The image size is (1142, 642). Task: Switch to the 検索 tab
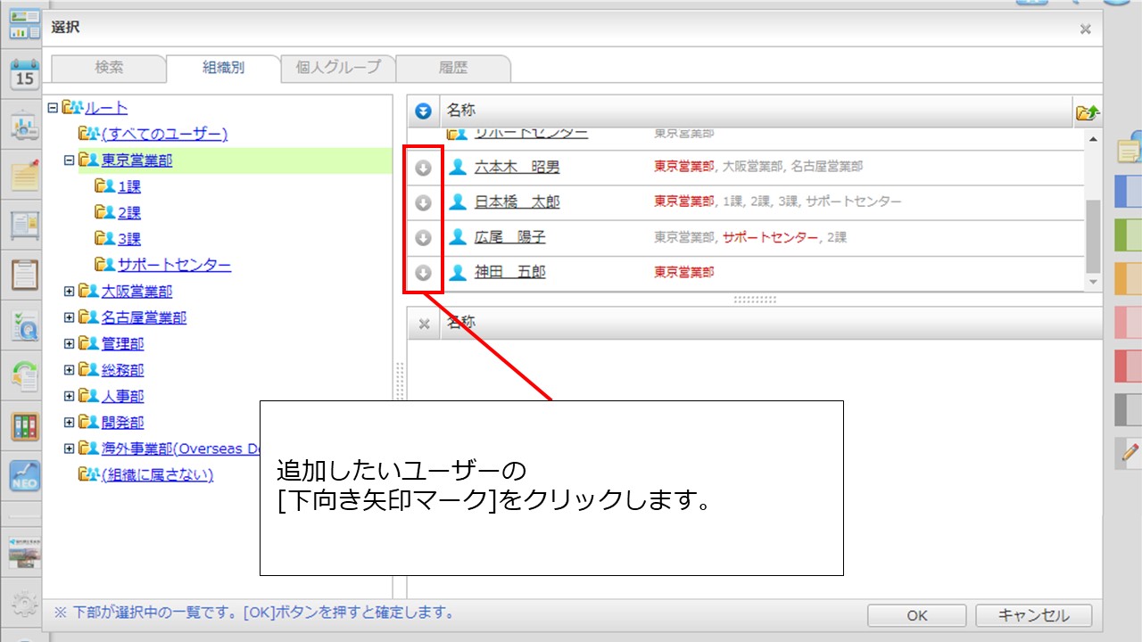tap(107, 68)
